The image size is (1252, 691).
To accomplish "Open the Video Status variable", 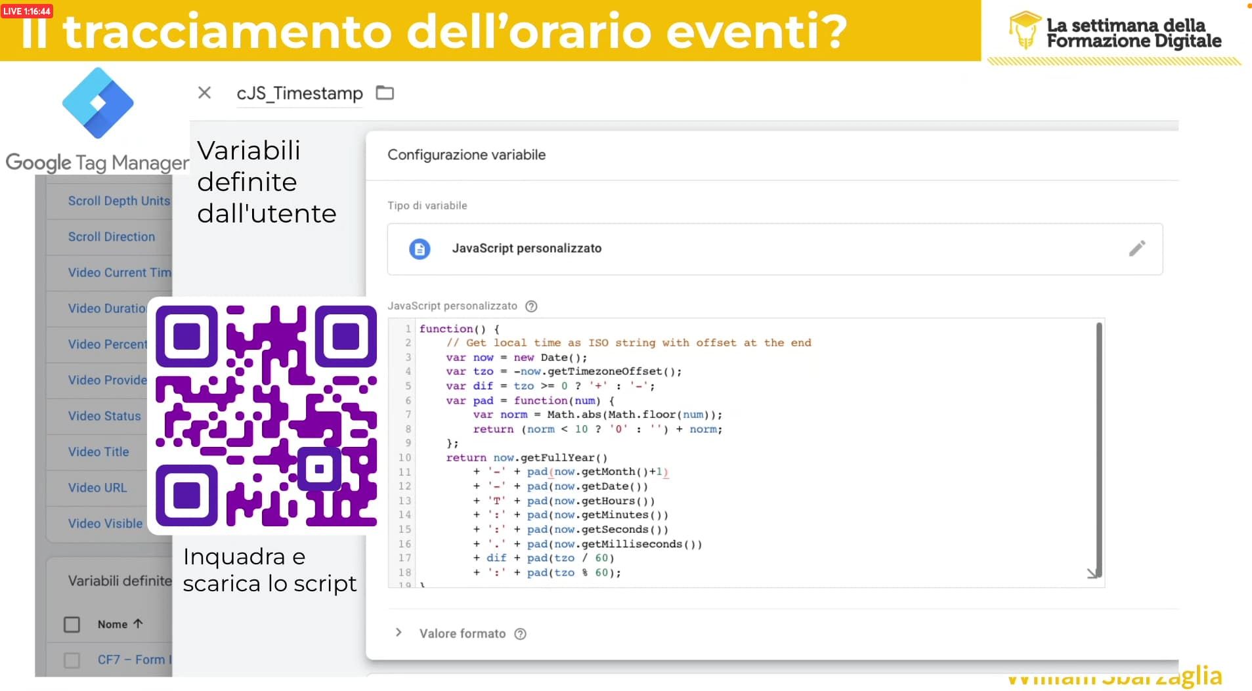I will [104, 416].
